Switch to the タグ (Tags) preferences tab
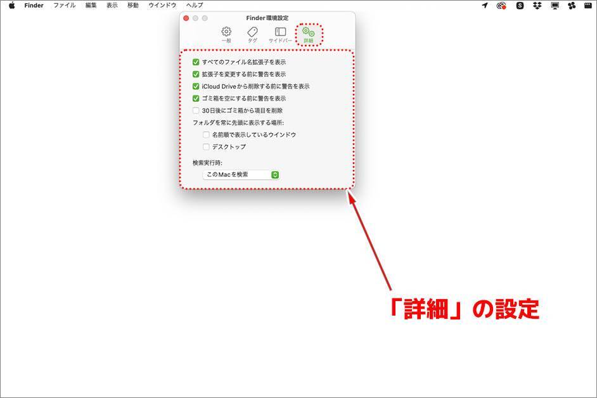This screenshot has width=597, height=398. (252, 34)
